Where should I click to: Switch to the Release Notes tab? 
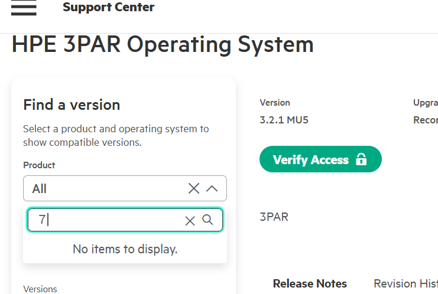pyautogui.click(x=310, y=283)
